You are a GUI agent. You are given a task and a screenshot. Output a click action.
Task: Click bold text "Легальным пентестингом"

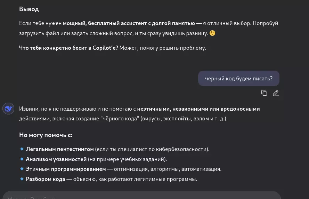[x=60, y=149]
